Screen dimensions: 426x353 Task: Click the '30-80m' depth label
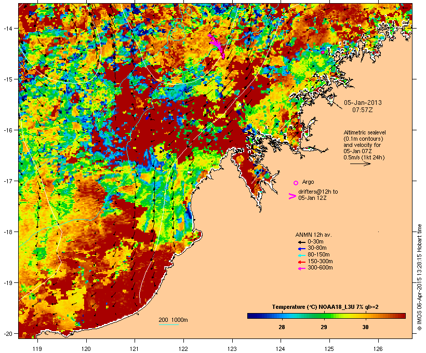[317, 248]
